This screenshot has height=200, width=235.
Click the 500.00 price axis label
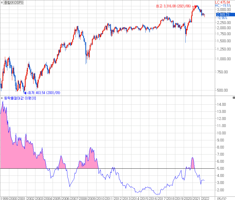(222, 90)
